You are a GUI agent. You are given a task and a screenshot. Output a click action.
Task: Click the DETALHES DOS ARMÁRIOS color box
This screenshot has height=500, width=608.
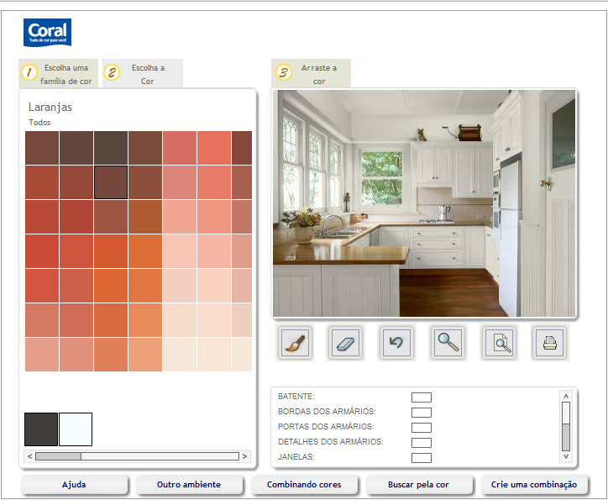click(x=422, y=443)
